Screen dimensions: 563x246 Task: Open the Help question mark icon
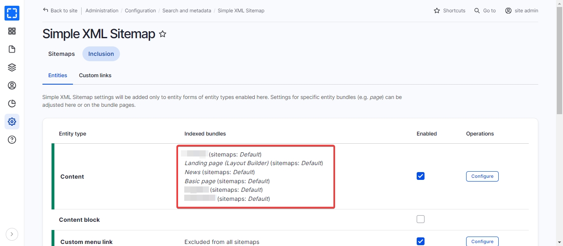(12, 140)
